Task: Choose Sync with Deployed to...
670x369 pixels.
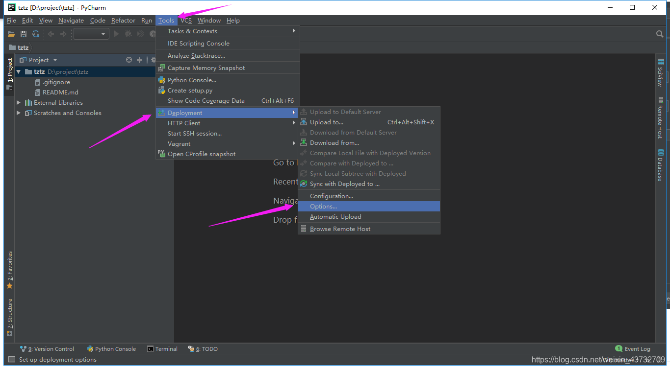Action: [x=369, y=184]
